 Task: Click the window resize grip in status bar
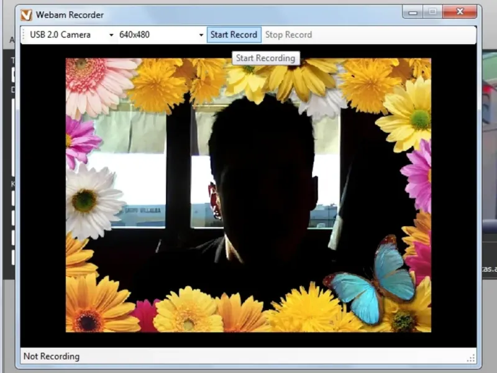pos(471,359)
